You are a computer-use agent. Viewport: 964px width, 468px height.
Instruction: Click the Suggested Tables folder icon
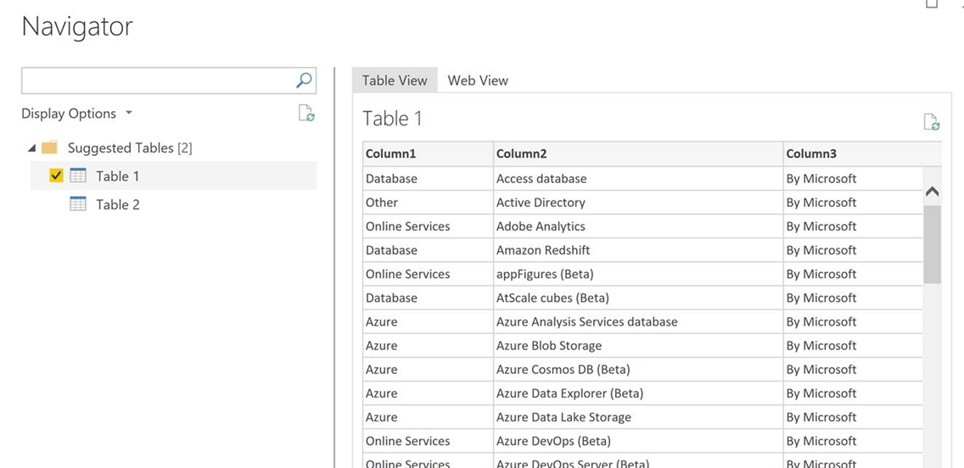[x=50, y=148]
